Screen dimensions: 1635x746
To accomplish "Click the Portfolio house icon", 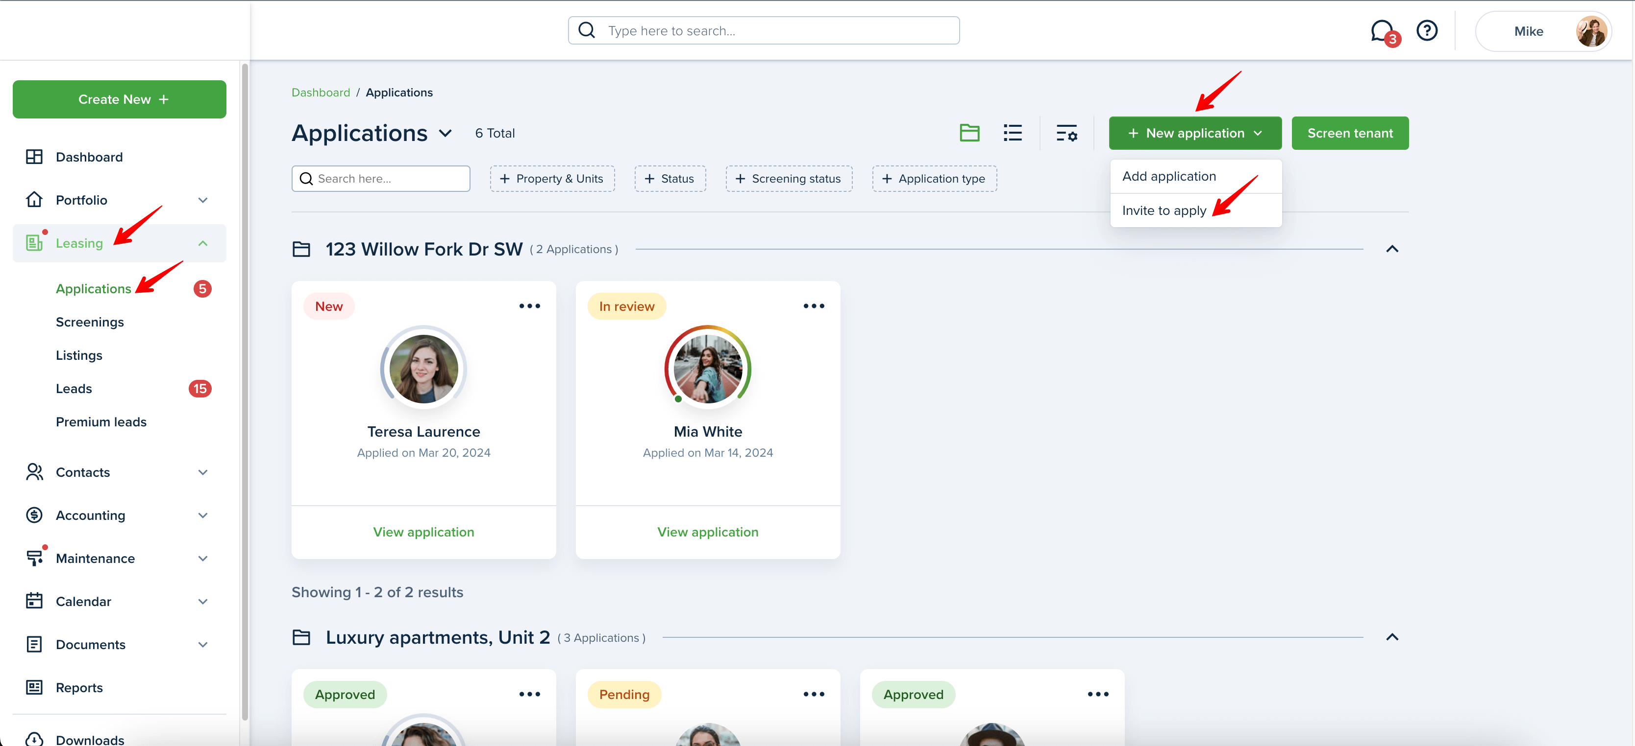I will [x=34, y=200].
